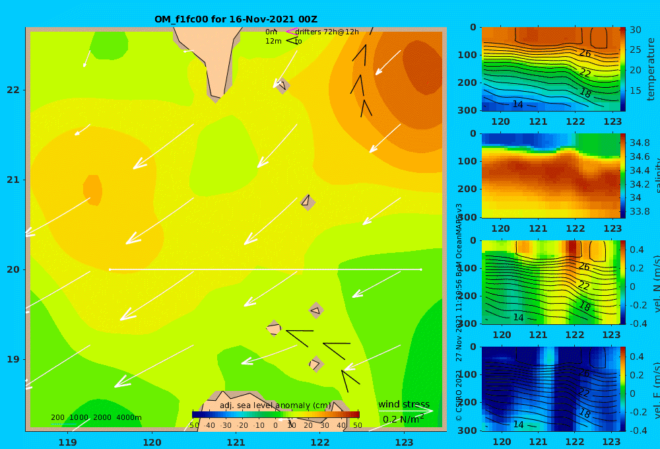Click the '14' isotherm label in the temperature panel
Viewport: 660px width, 449px height.
517,104
